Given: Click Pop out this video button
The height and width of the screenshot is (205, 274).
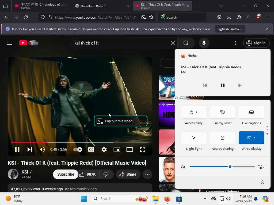Looking at the screenshot, I should (x=121, y=121).
